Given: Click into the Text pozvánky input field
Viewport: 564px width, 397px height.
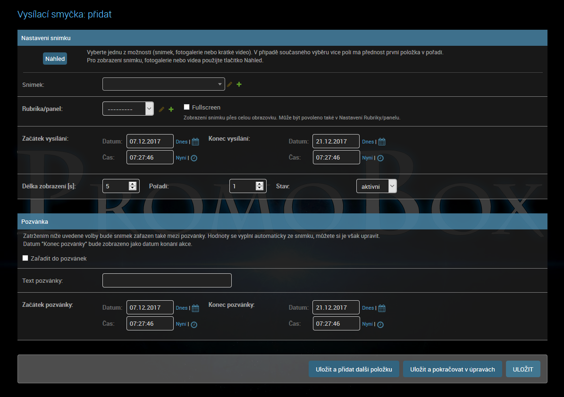Looking at the screenshot, I should pos(167,280).
